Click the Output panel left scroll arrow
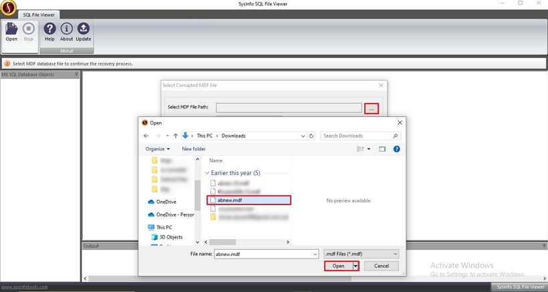The height and width of the screenshot is (292, 548). coord(86,279)
